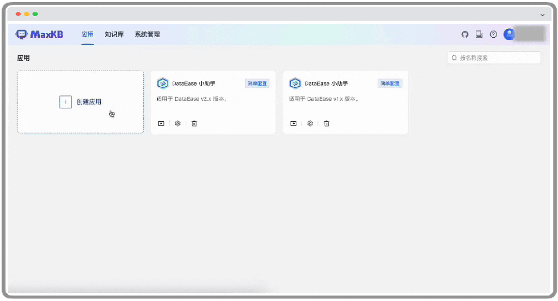Open demo for DataEase v1.x assistant
558x301 pixels.
coord(294,123)
